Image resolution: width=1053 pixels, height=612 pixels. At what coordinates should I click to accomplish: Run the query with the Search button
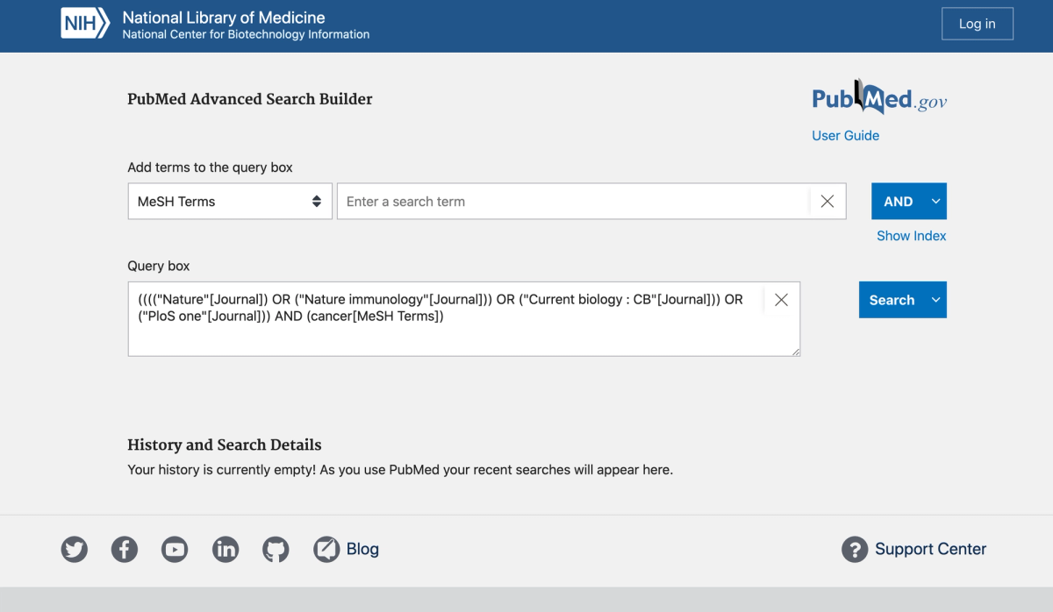(x=893, y=299)
